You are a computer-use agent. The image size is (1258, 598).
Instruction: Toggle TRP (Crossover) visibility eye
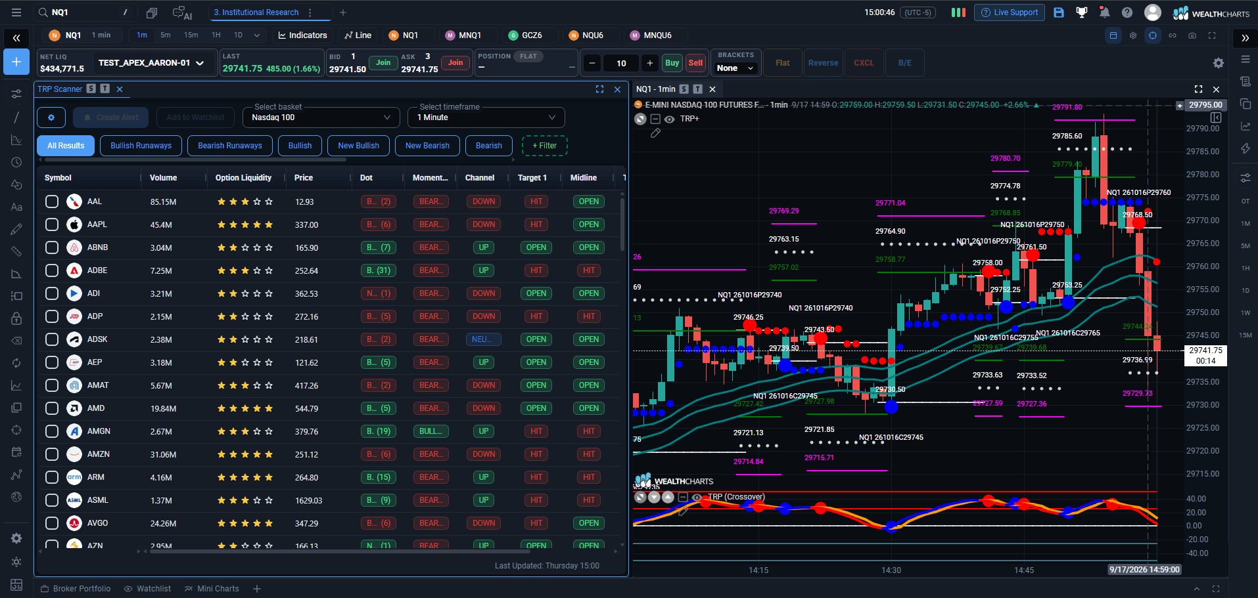[696, 498]
